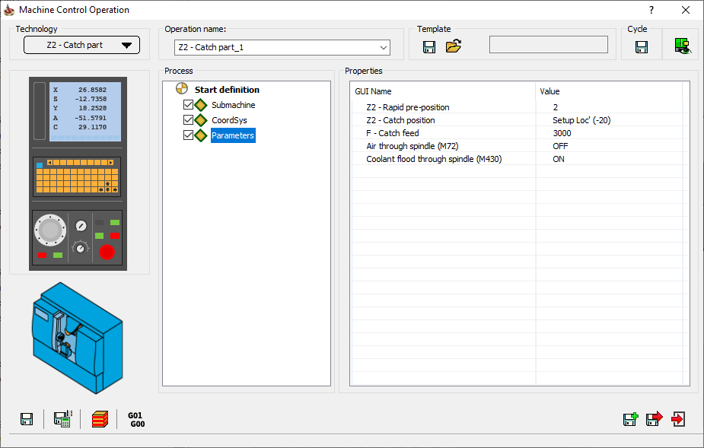Select the Start definition tree node
Viewport: 704px width, 448px height.
227,90
